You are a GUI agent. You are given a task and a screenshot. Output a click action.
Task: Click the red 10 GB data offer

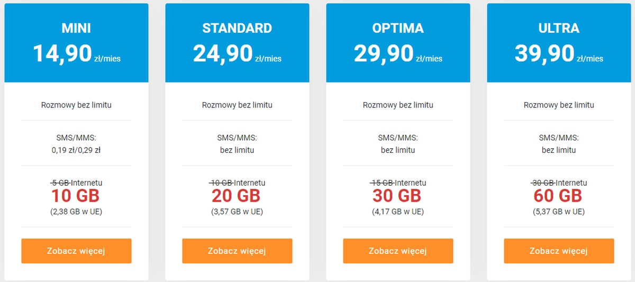tap(75, 196)
